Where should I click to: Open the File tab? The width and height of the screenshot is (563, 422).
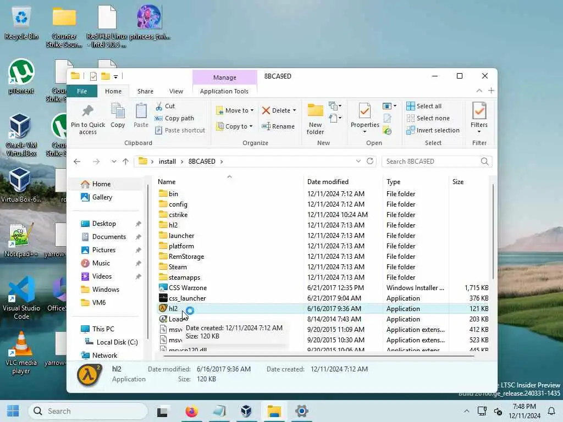click(x=82, y=91)
